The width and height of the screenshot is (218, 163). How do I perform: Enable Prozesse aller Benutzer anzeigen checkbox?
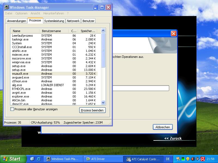[12, 109]
